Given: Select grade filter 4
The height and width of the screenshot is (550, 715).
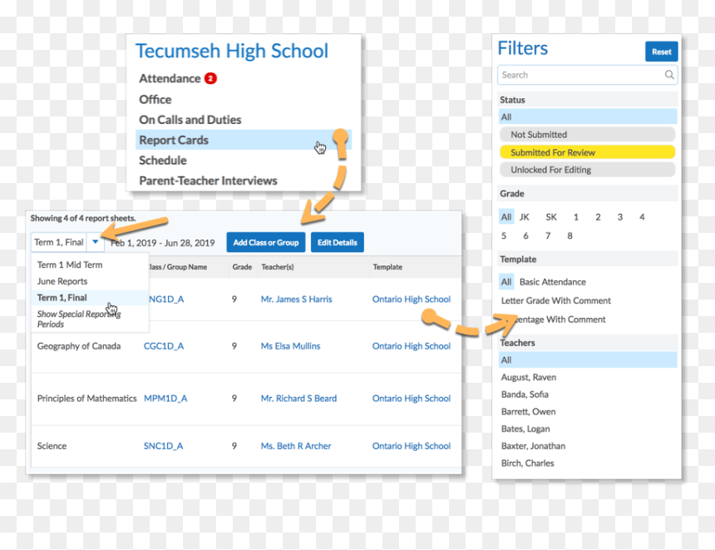Looking at the screenshot, I should pos(642,217).
